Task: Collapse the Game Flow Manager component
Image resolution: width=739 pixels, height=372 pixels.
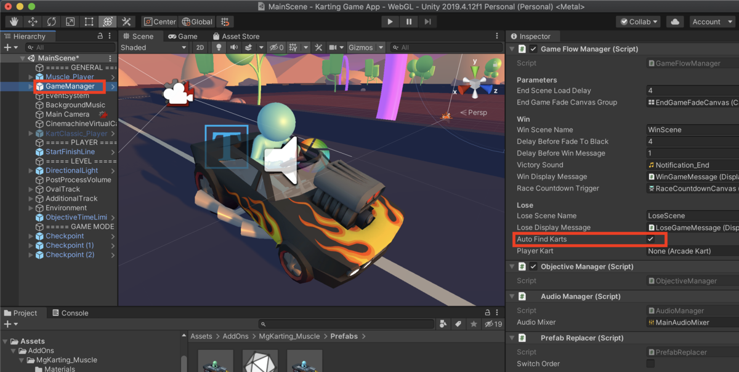Action: point(512,49)
